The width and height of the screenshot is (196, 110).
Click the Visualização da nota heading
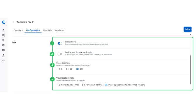pos(65,78)
